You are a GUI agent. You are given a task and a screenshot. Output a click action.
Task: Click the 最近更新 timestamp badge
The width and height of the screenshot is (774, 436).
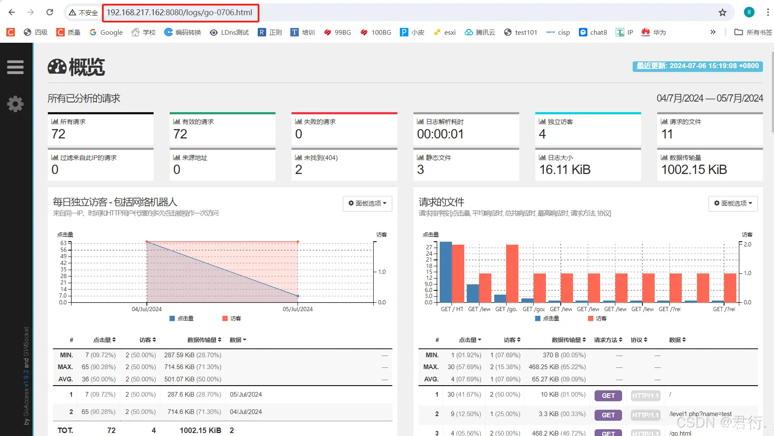pos(697,66)
